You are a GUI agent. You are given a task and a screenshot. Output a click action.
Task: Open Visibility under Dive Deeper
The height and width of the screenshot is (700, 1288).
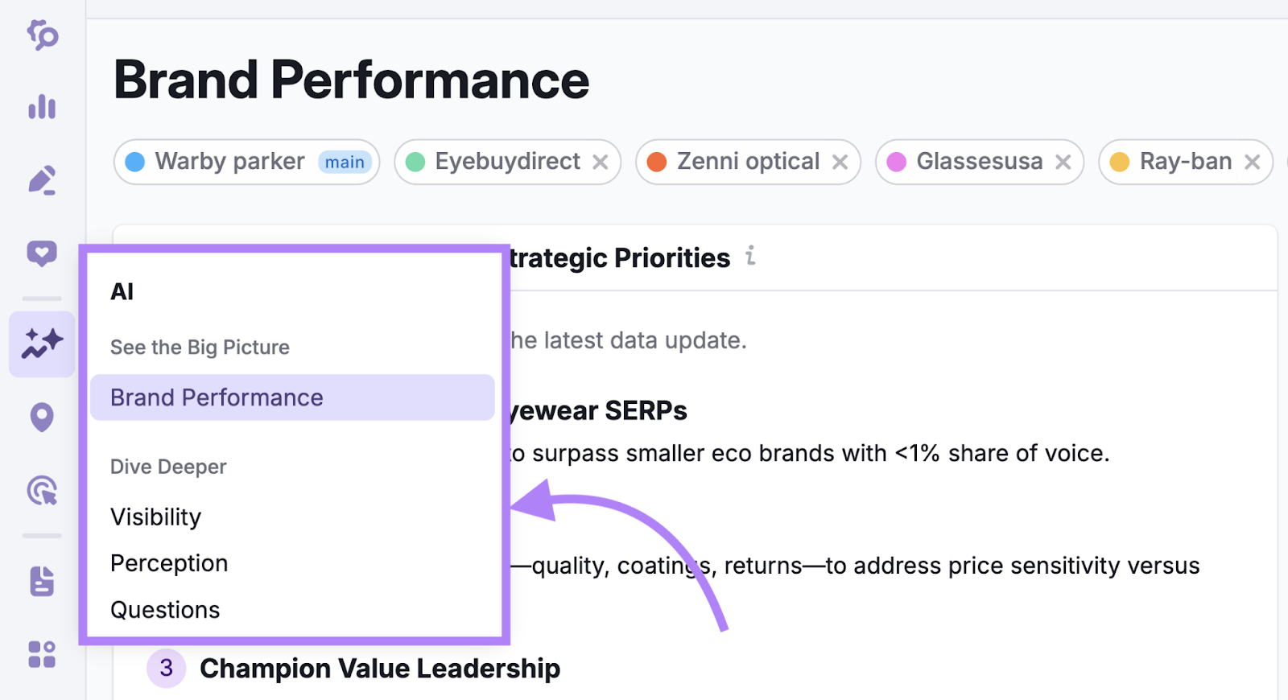156,517
